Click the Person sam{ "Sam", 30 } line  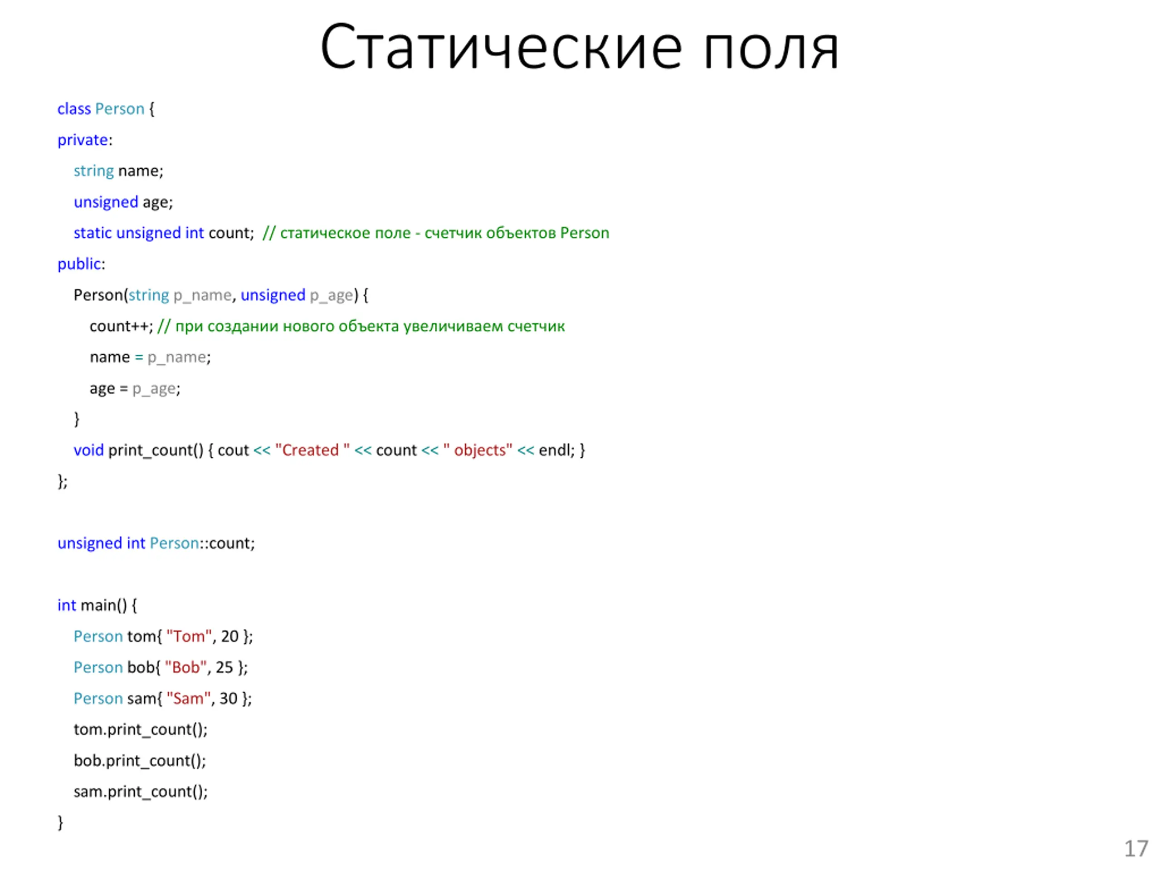click(162, 698)
